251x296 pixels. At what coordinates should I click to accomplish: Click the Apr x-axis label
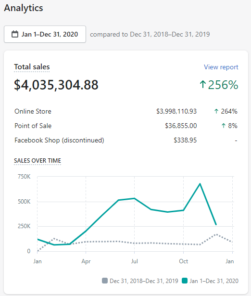pyautogui.click(x=86, y=261)
